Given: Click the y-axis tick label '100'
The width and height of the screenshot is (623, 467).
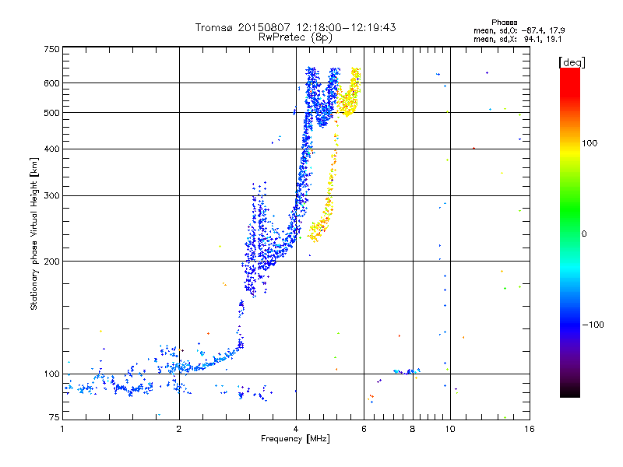Looking at the screenshot, I should (x=51, y=374).
